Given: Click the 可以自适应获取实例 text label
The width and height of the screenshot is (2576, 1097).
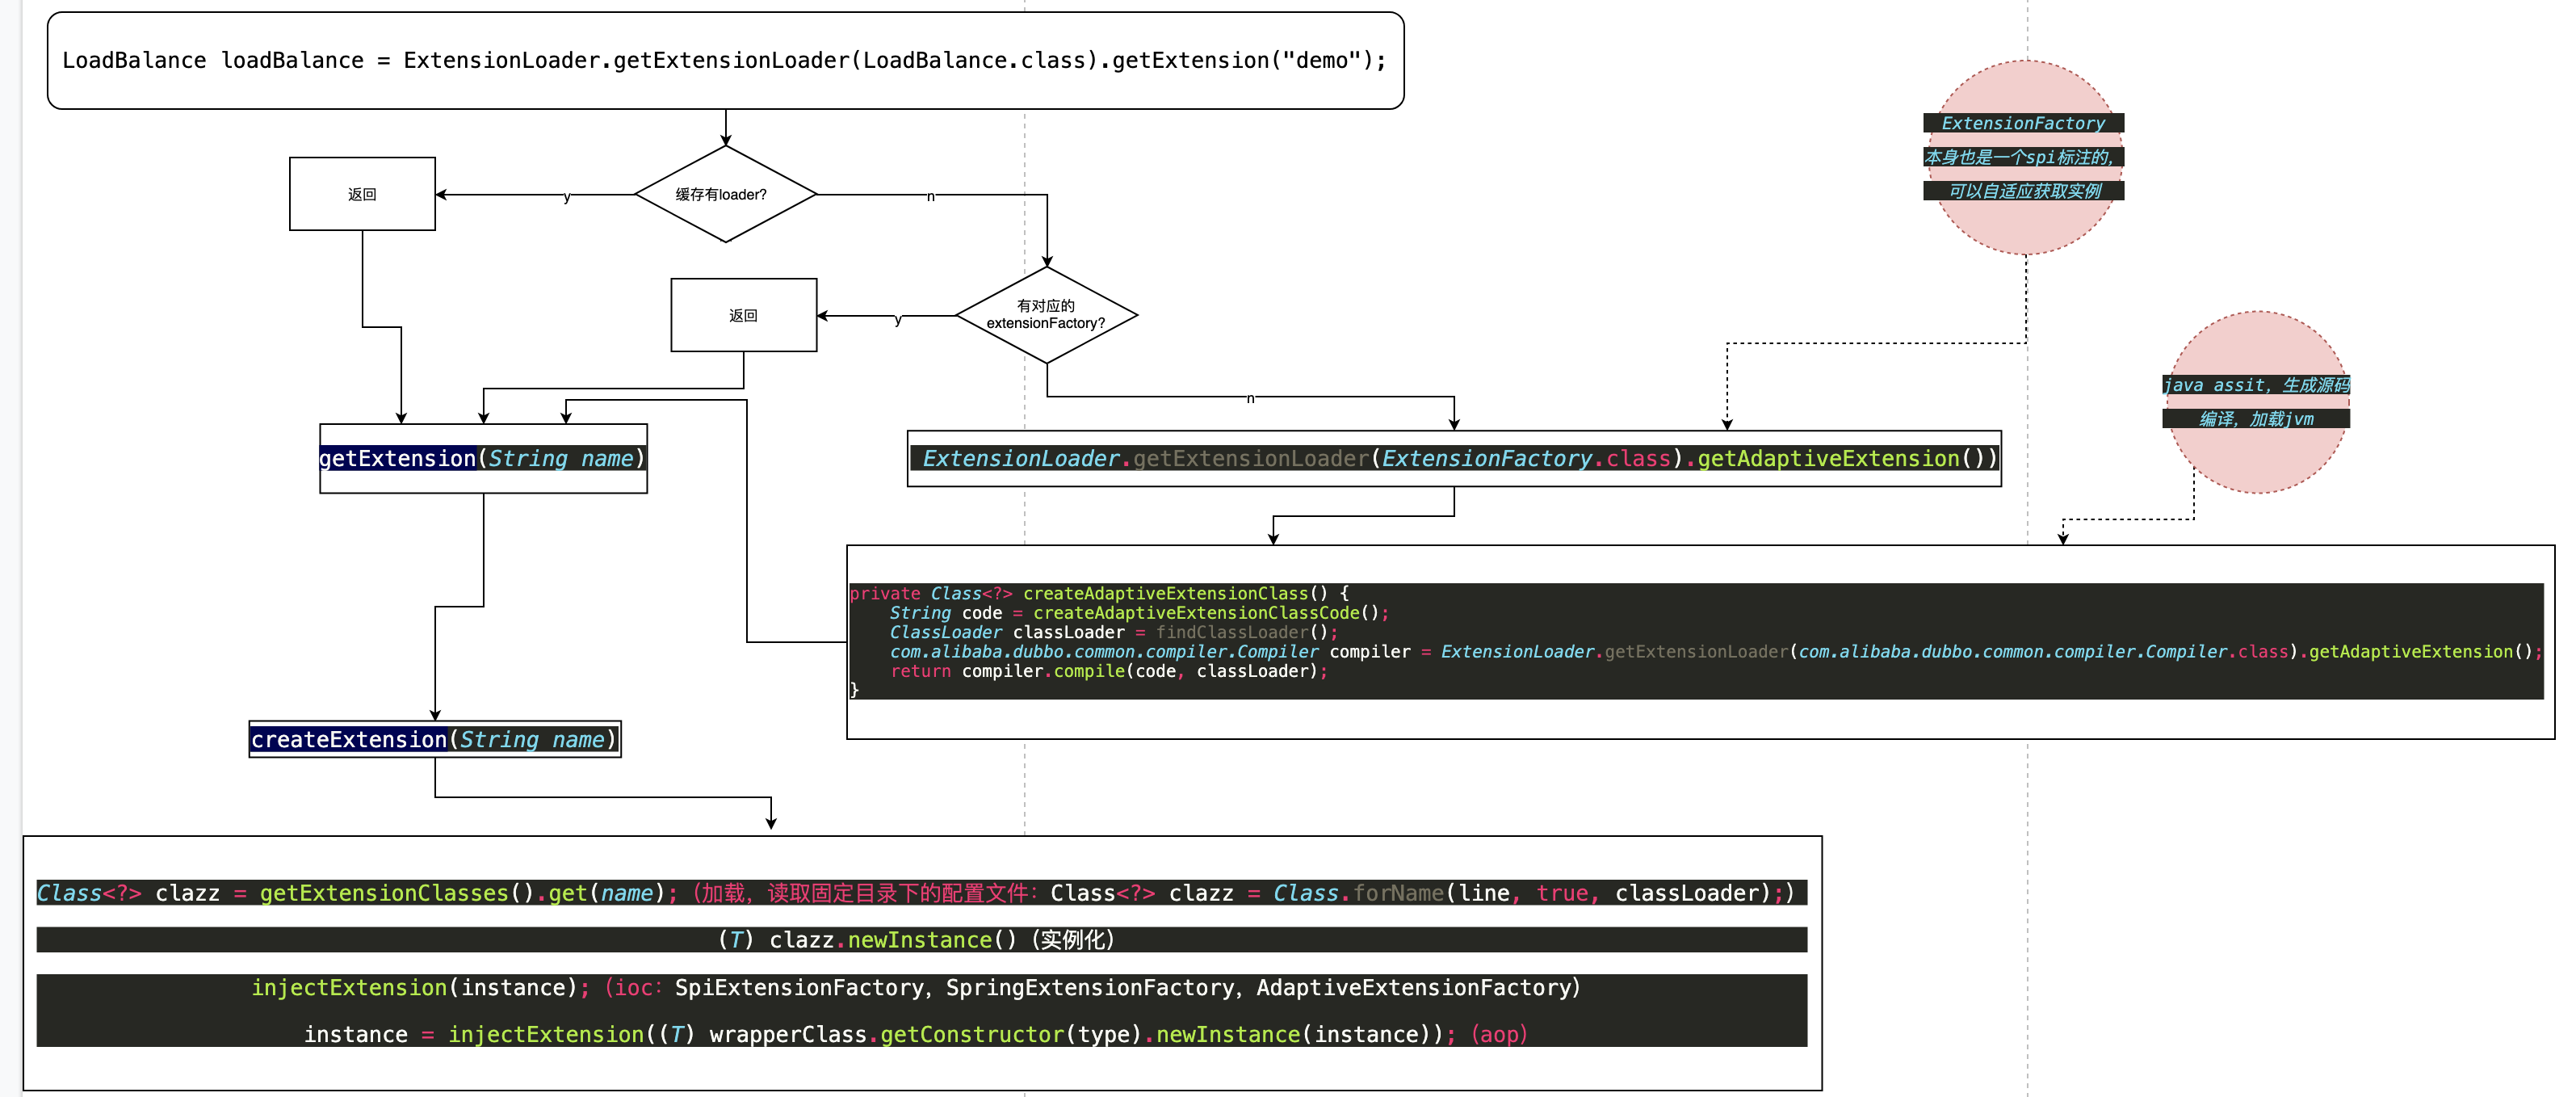Looking at the screenshot, I should point(2025,191).
